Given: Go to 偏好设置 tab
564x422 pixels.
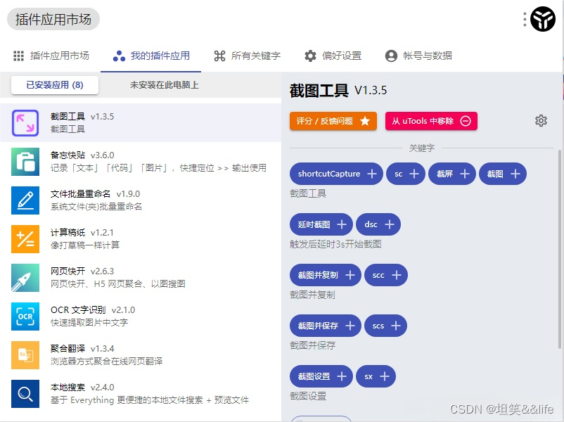Looking at the screenshot, I should [x=333, y=56].
